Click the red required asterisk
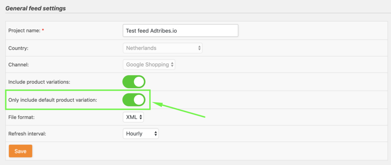Screen dimensions: 391x165 click(x=43, y=31)
